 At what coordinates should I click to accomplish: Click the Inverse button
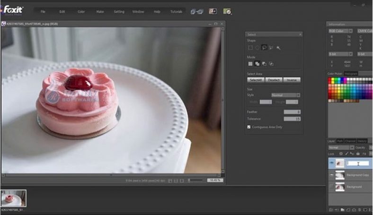pyautogui.click(x=292, y=80)
